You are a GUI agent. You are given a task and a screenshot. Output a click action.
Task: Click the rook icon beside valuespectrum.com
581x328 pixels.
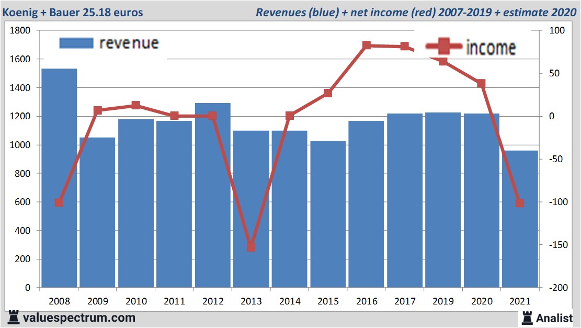pyautogui.click(x=13, y=317)
